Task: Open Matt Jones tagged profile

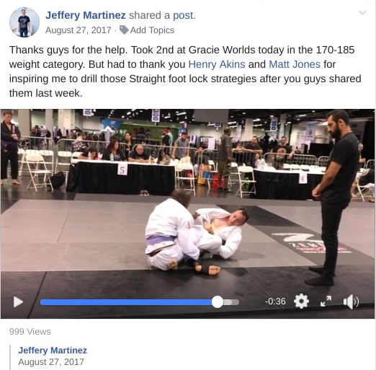Action: coord(295,64)
